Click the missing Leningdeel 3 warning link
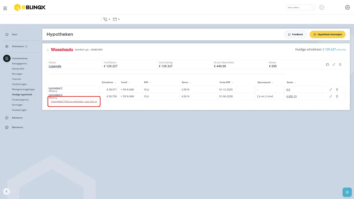The width and height of the screenshot is (354, 199). tap(74, 101)
